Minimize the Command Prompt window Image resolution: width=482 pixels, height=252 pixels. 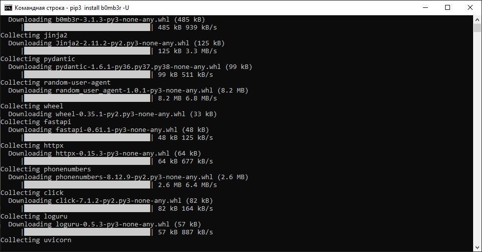[425, 7]
